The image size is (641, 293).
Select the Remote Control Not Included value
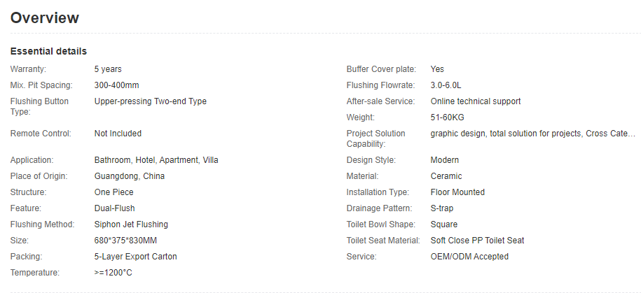click(118, 134)
